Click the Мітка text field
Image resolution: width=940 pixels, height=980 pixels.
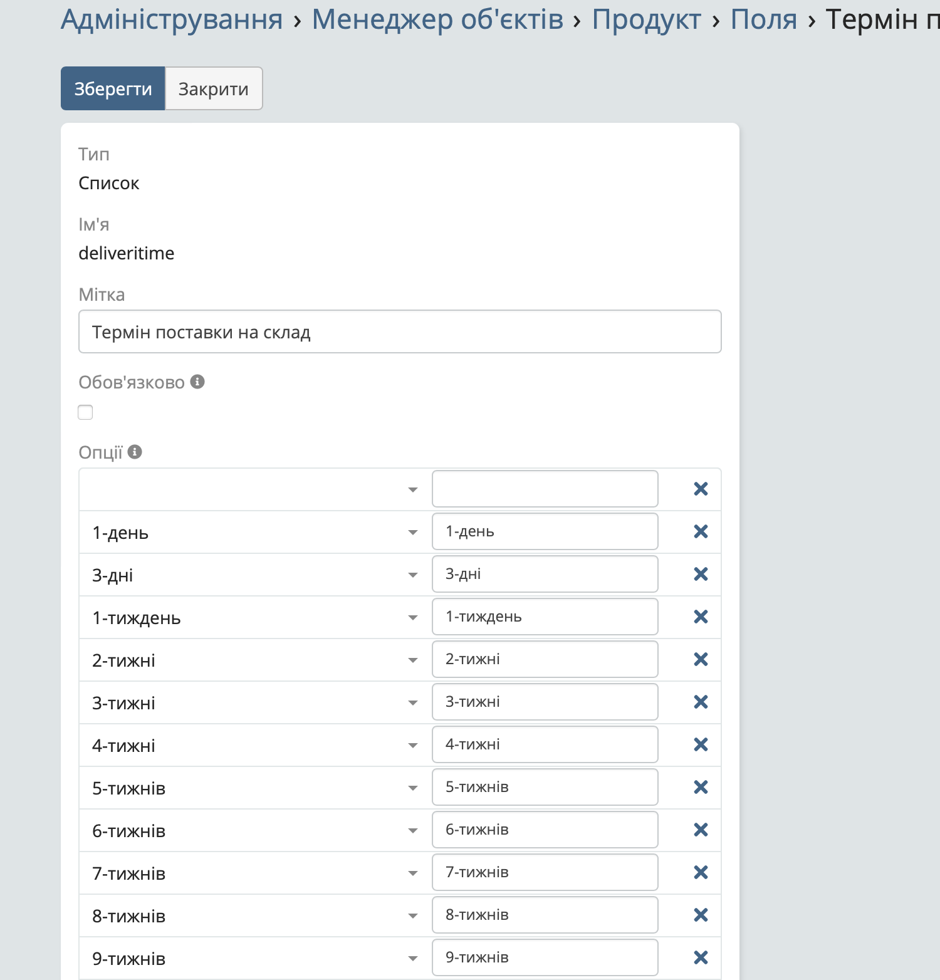pos(400,331)
